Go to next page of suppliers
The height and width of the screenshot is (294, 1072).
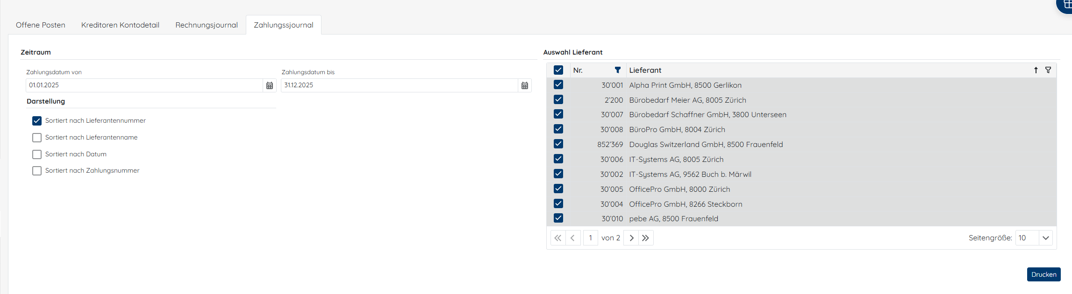tap(631, 238)
